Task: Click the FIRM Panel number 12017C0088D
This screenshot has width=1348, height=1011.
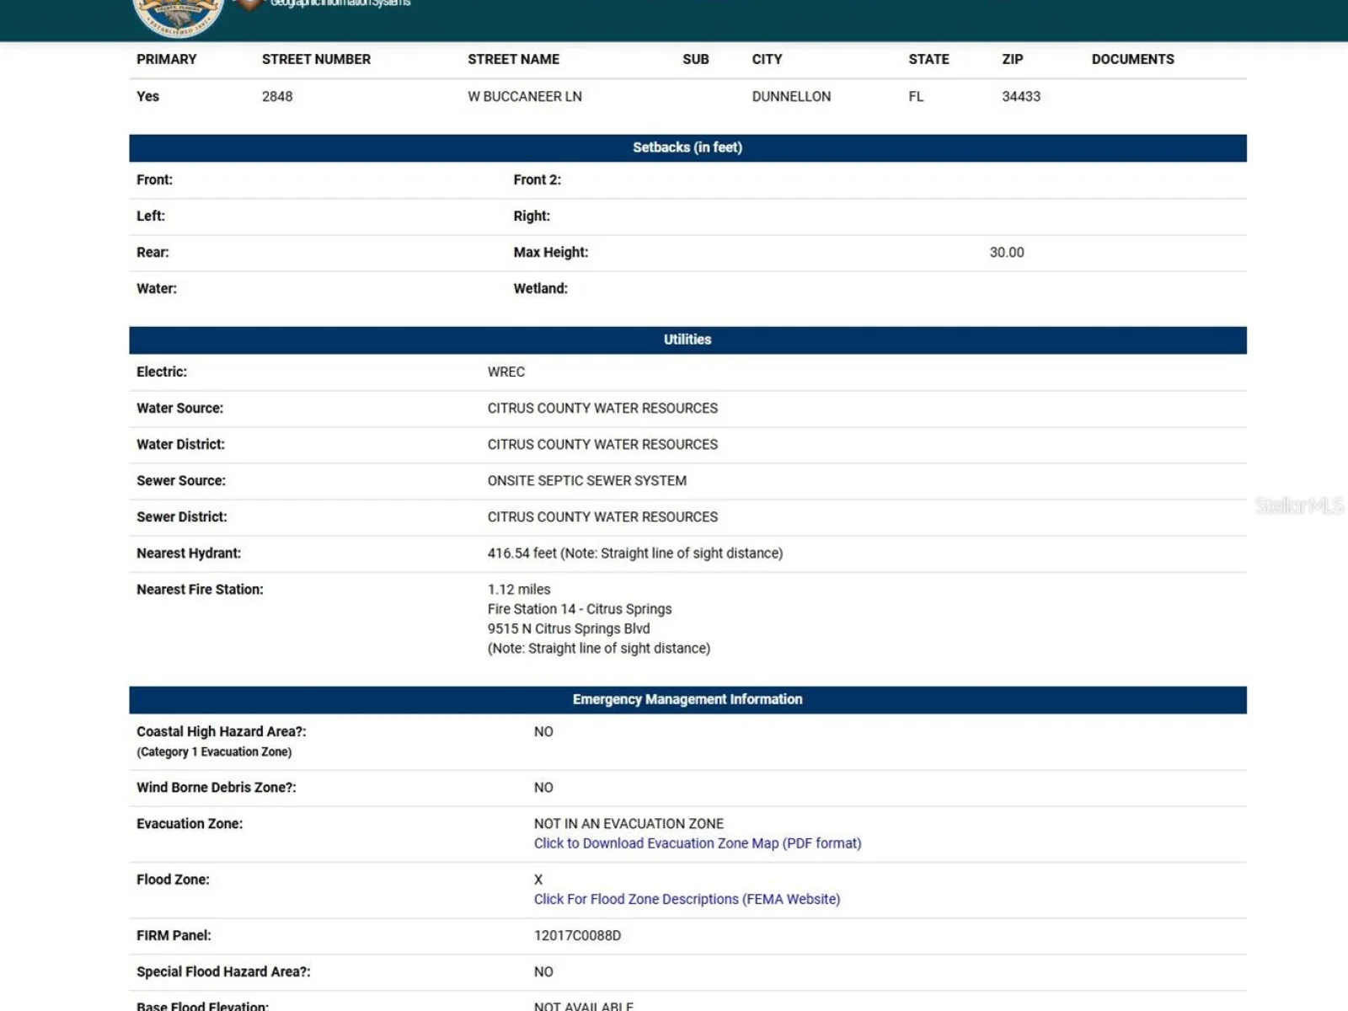Action: click(577, 935)
